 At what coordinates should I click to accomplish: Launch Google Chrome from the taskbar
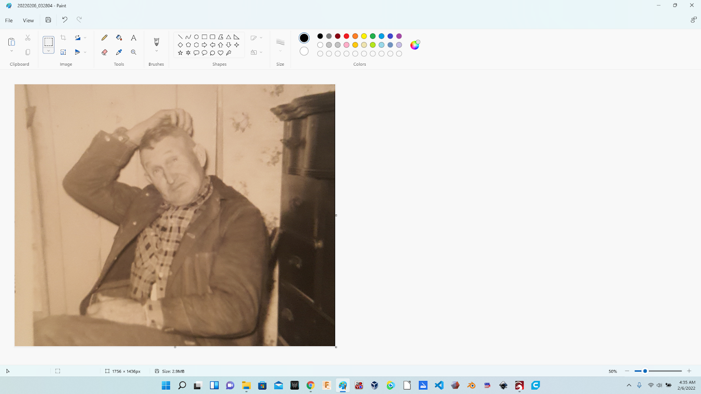(311, 385)
